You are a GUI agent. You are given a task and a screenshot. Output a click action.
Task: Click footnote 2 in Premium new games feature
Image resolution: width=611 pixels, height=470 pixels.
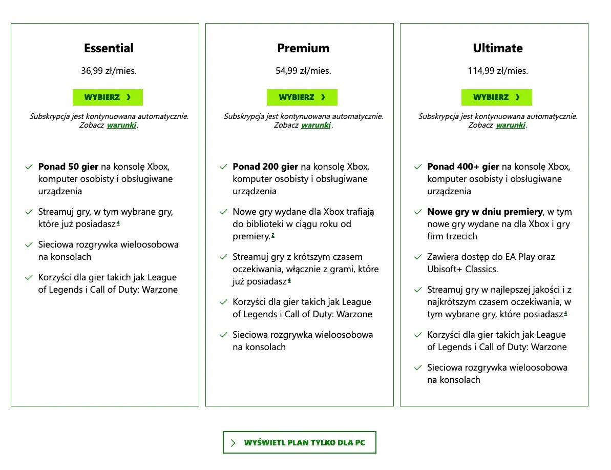273,236
